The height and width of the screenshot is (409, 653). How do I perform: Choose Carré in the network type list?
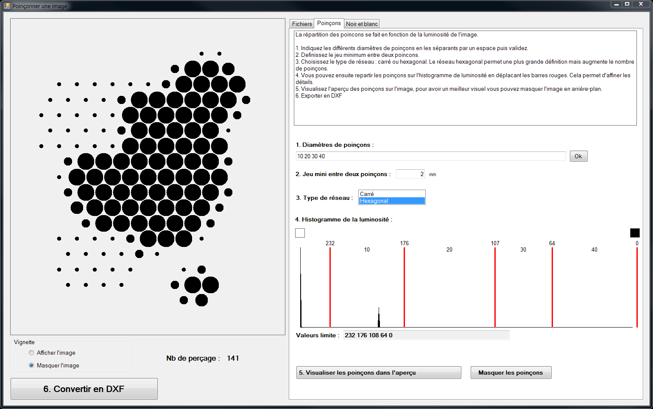391,194
